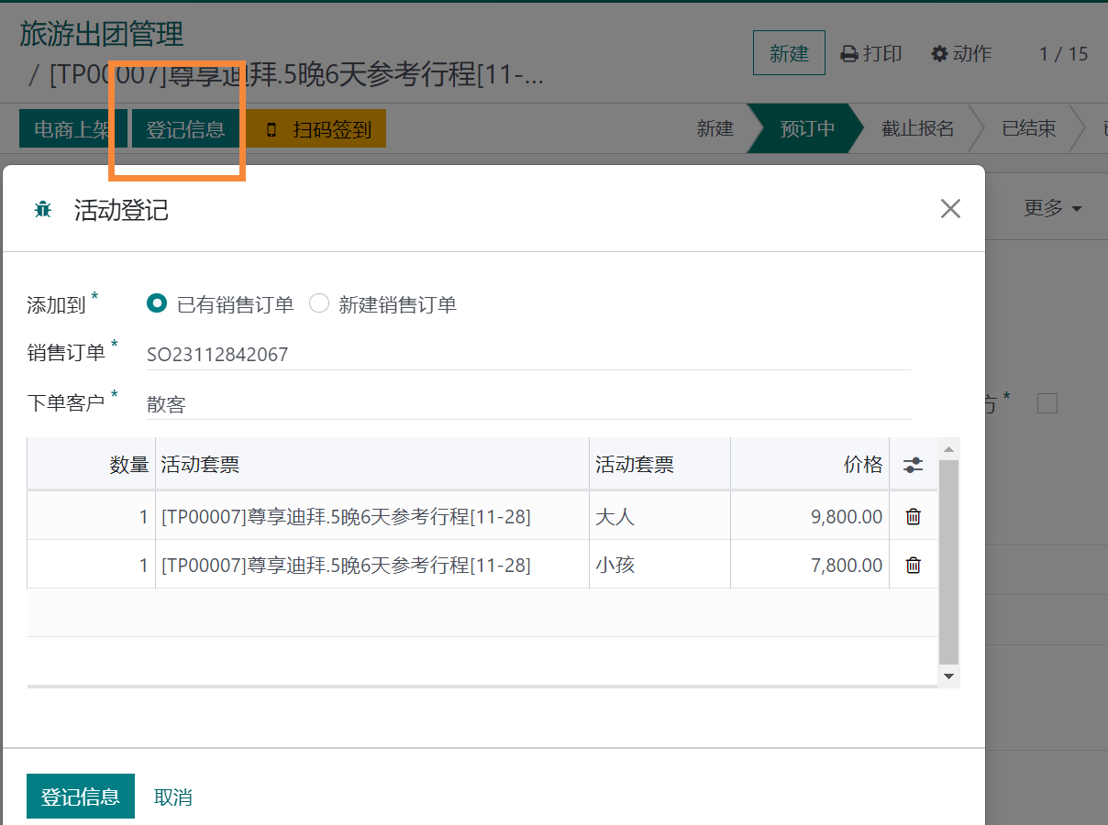Click the bug debug icon in dialog header
The height and width of the screenshot is (825, 1108).
click(43, 210)
